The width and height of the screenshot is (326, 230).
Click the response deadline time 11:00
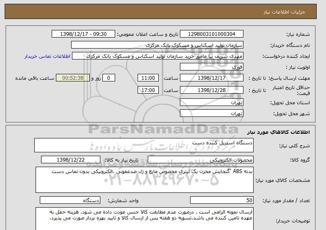(148, 78)
